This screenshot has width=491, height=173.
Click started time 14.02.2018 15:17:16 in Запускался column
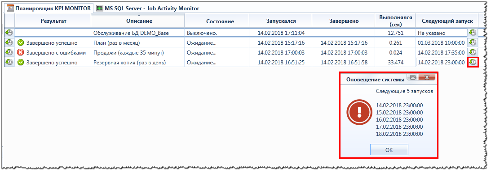pos(281,43)
